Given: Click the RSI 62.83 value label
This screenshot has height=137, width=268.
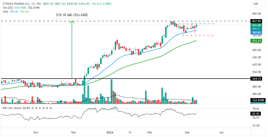Looking at the screenshot, I should coord(255,113).
